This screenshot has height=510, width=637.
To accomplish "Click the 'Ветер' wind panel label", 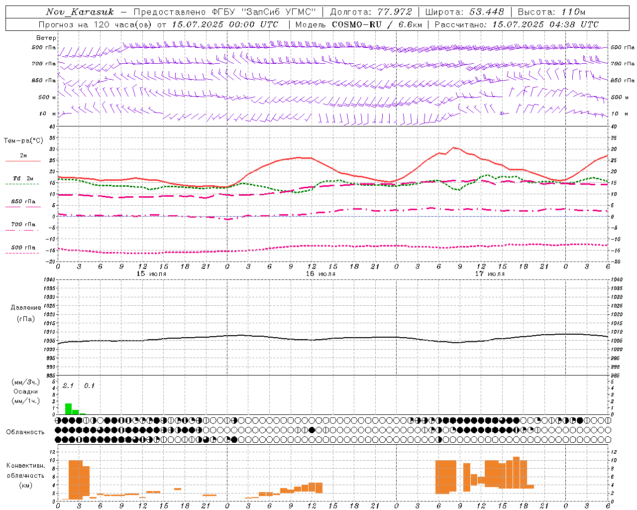I will pos(46,38).
